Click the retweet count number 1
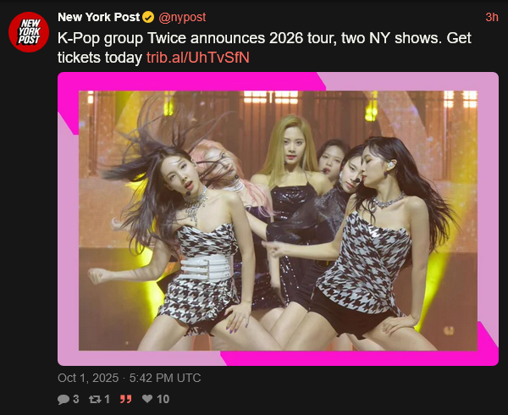This screenshot has width=508, height=415. [x=107, y=399]
